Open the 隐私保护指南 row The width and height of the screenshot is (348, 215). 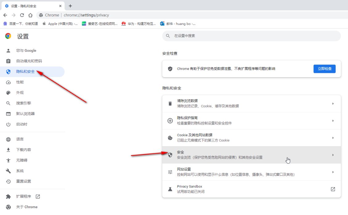tap(252, 121)
